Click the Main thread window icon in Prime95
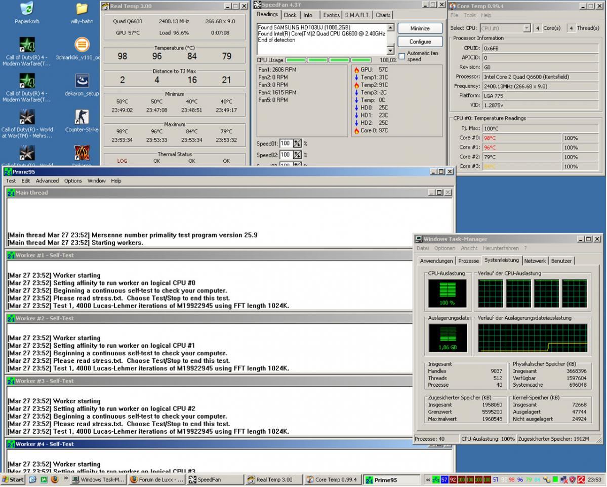The image size is (607, 487). pos(11,193)
